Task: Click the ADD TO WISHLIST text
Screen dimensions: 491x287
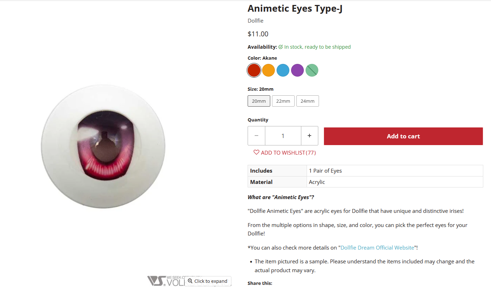Action: point(283,153)
